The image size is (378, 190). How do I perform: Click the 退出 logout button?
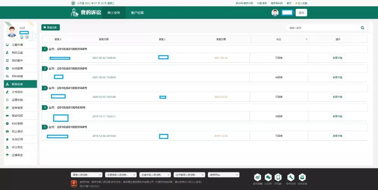pyautogui.click(x=301, y=13)
